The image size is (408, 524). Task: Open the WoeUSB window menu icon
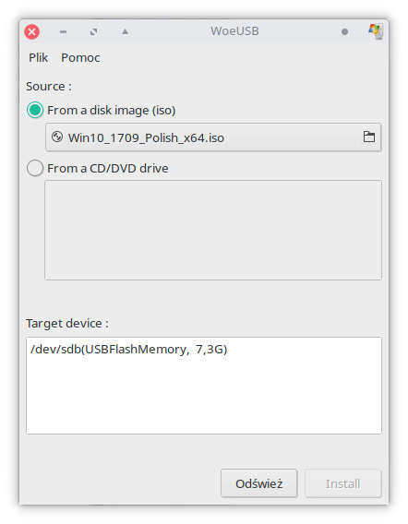point(376,31)
